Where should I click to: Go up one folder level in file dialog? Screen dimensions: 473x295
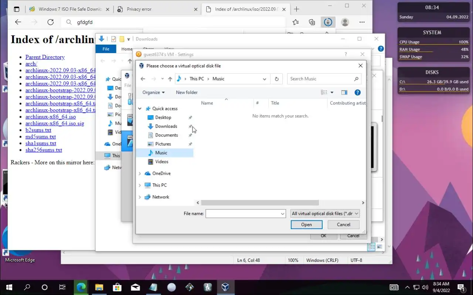(x=170, y=79)
